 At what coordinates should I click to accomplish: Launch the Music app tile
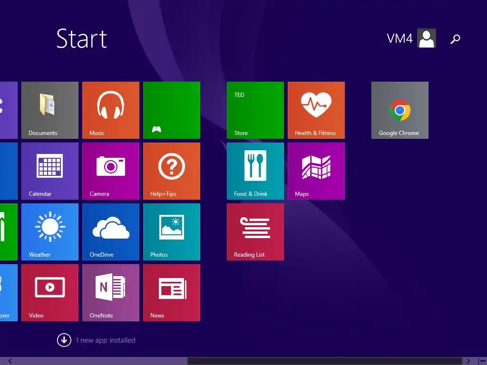(x=110, y=110)
